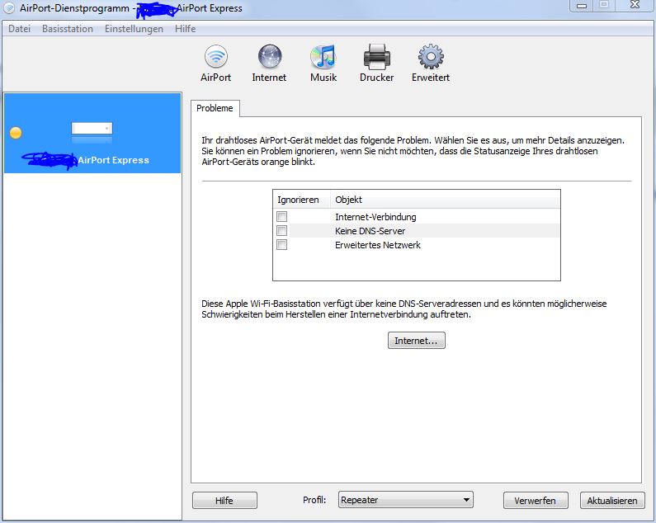Minimize the AirPort-Dienstprogramm window
656x523 pixels.
tap(582, 6)
